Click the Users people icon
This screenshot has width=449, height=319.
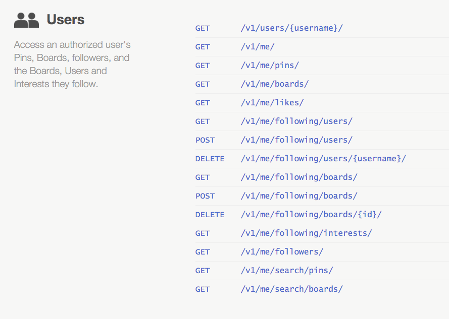(26, 20)
